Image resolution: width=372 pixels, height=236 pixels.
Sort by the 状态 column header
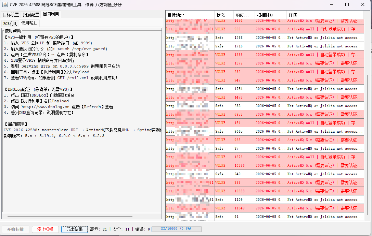pyautogui.click(x=224, y=15)
